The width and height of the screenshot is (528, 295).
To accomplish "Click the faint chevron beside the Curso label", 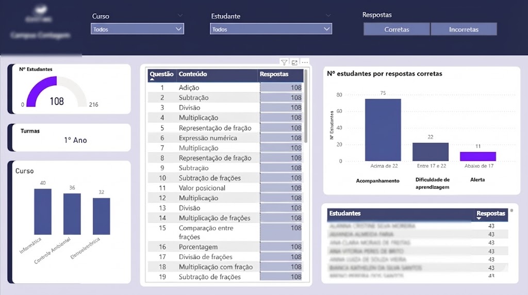I will point(179,15).
